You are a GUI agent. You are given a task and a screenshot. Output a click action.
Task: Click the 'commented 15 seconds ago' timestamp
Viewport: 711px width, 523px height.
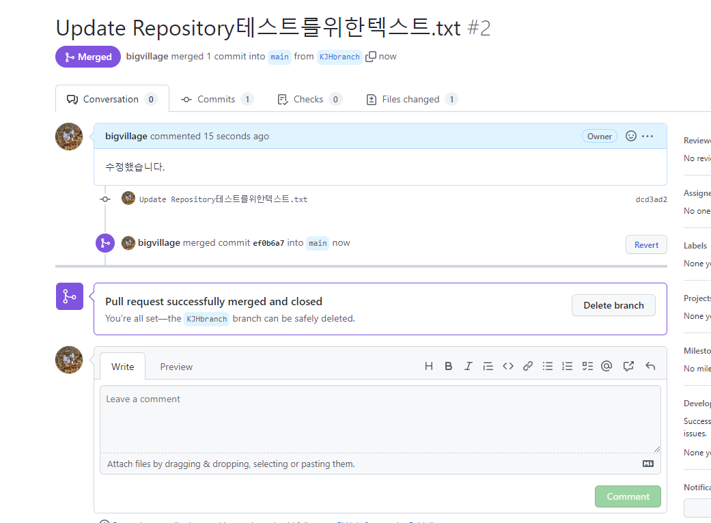pyautogui.click(x=210, y=136)
